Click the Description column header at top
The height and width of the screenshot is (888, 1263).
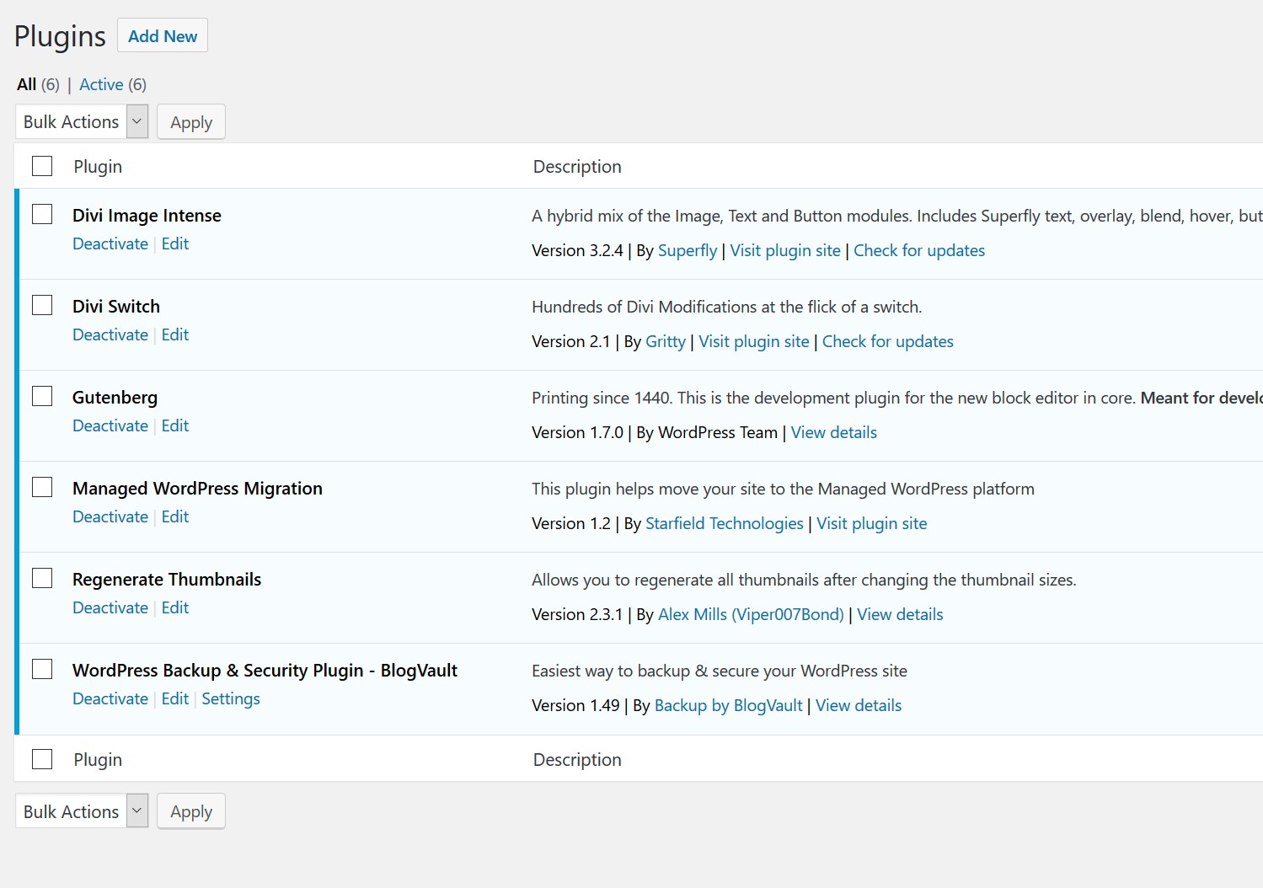(x=577, y=167)
